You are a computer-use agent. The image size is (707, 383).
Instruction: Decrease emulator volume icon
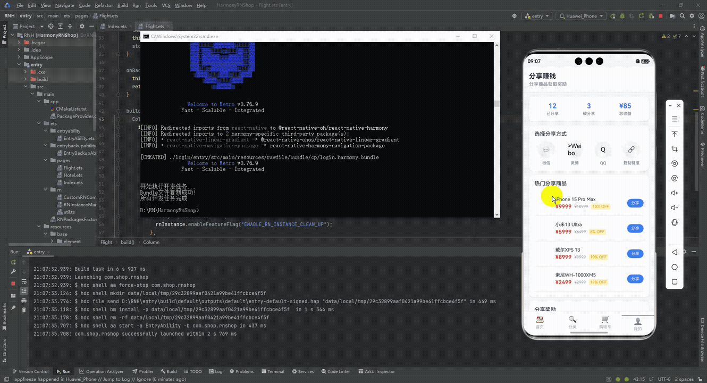pyautogui.click(x=675, y=208)
